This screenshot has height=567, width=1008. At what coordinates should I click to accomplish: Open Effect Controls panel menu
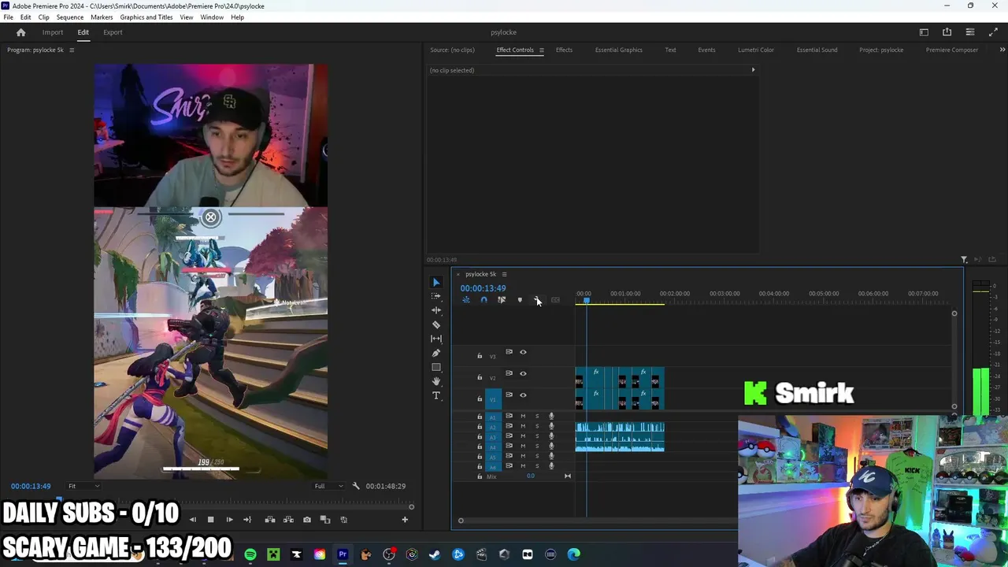pyautogui.click(x=541, y=50)
